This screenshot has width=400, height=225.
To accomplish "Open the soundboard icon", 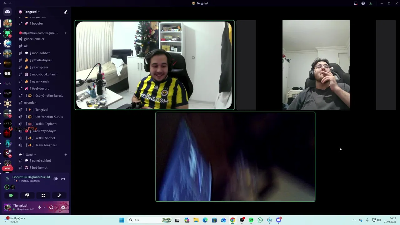I will point(59,195).
